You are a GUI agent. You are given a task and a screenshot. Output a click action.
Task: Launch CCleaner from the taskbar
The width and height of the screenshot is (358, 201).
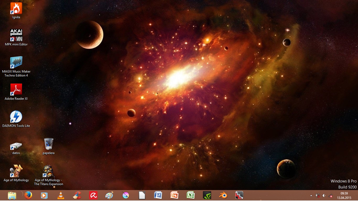coord(77,195)
